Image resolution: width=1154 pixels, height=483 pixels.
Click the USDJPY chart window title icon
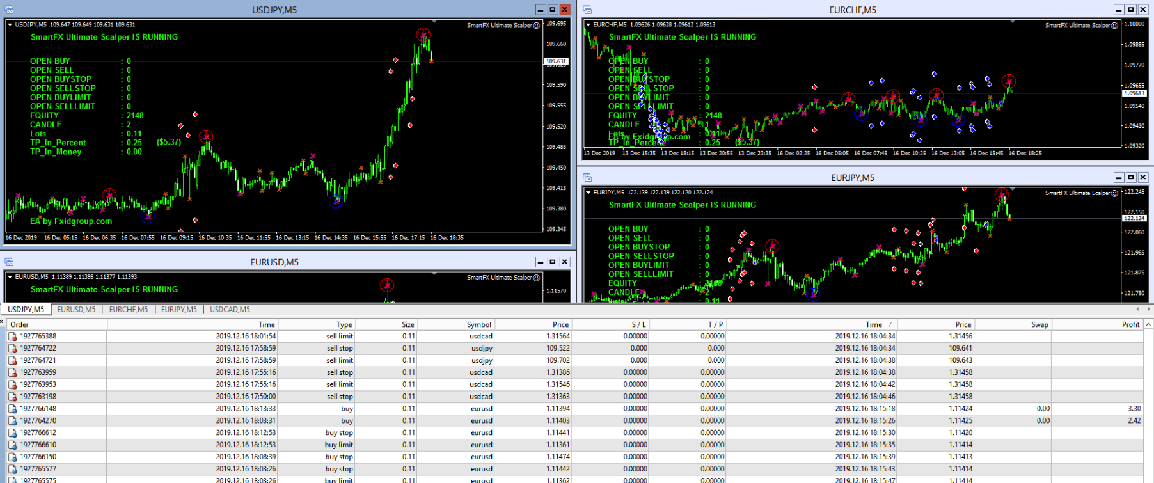point(9,10)
